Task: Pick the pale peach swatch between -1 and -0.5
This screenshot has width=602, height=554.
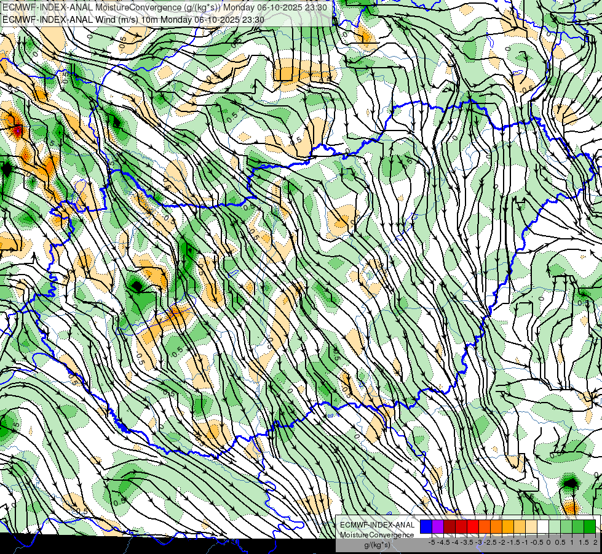Action: point(531,527)
